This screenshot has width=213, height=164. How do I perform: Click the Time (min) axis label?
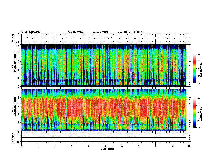(108, 149)
